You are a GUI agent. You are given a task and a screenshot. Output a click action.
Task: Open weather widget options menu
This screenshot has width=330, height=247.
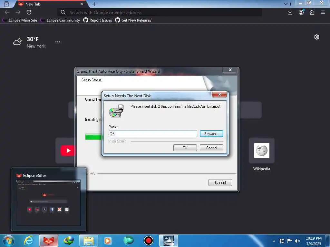tap(58, 42)
